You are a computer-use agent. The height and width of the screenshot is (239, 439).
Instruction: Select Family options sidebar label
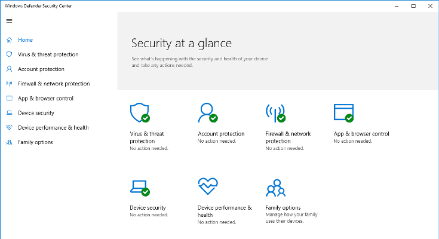pyautogui.click(x=36, y=142)
